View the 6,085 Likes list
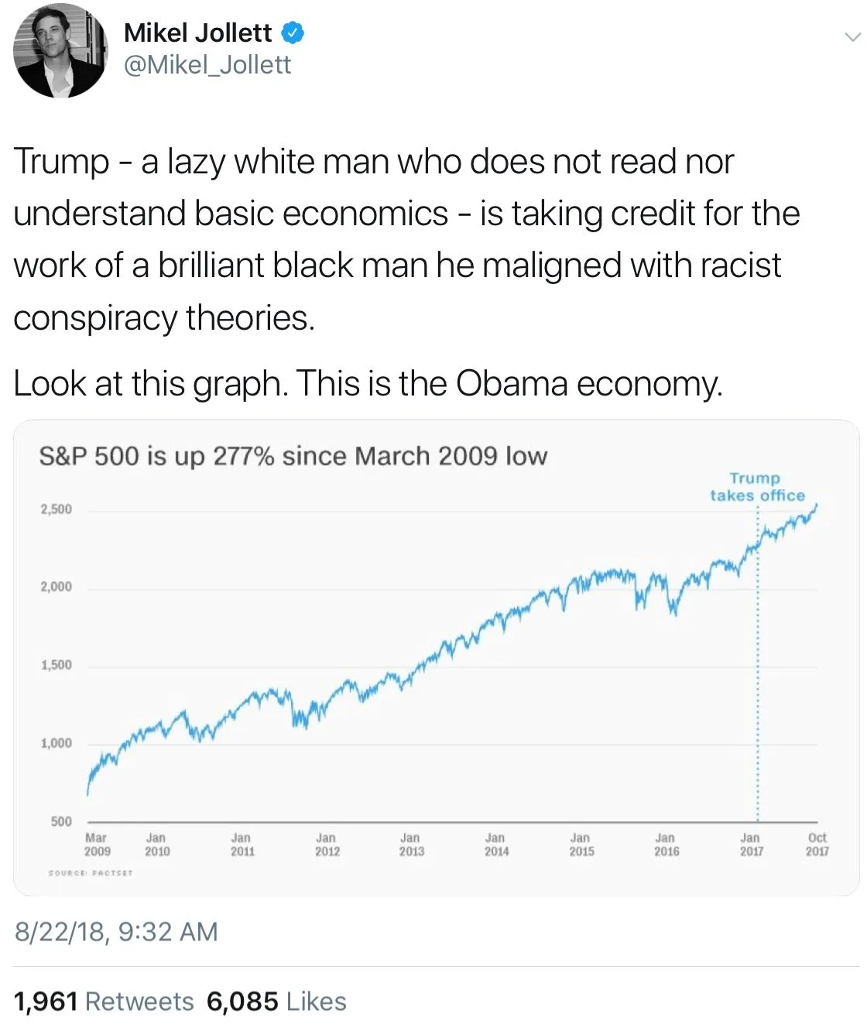 [276, 1001]
